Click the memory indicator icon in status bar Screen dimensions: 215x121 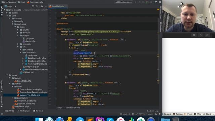pyautogui.click(x=160, y=114)
